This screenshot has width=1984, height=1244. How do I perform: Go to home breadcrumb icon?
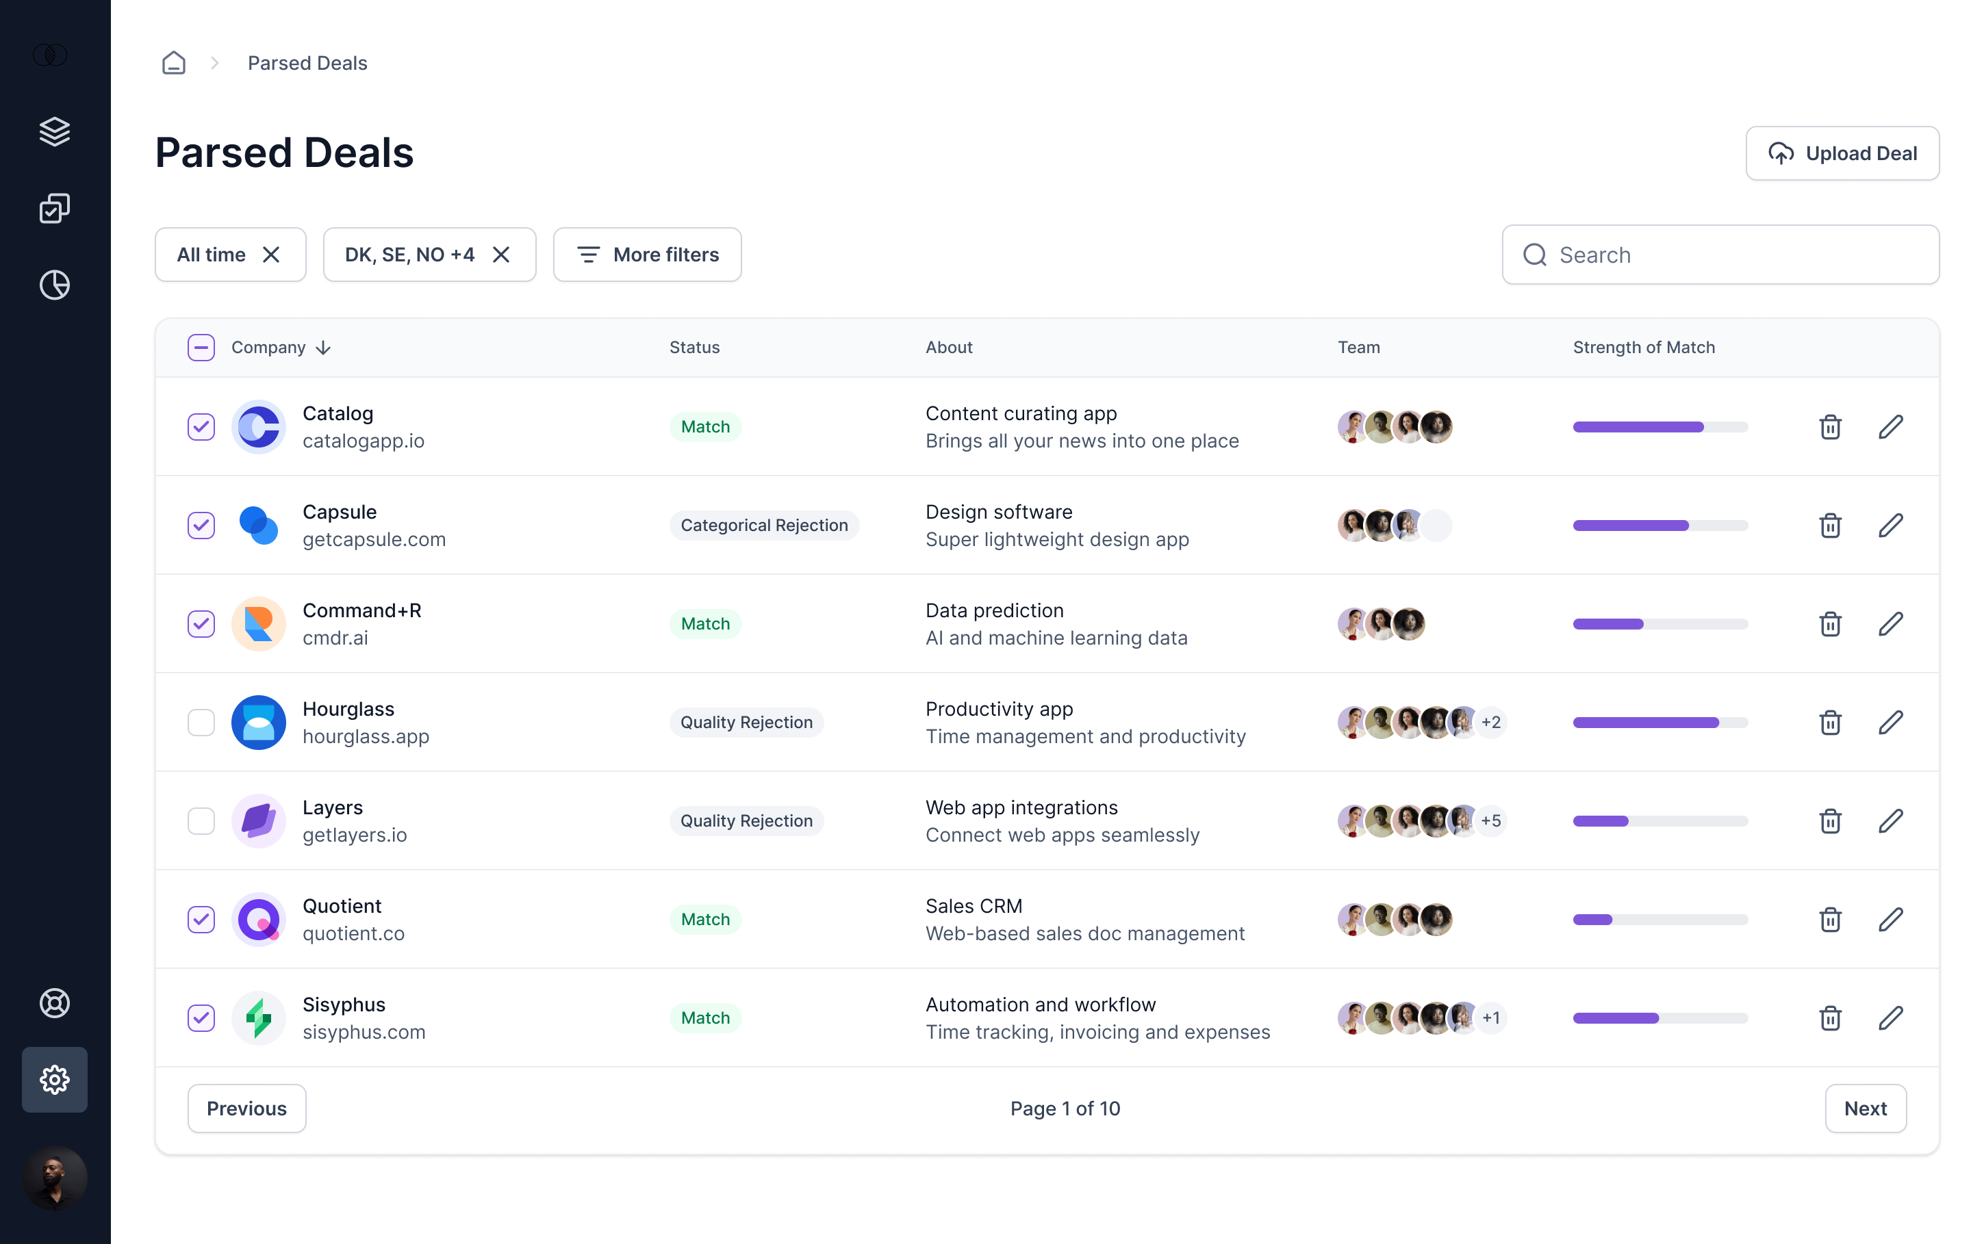(x=174, y=62)
